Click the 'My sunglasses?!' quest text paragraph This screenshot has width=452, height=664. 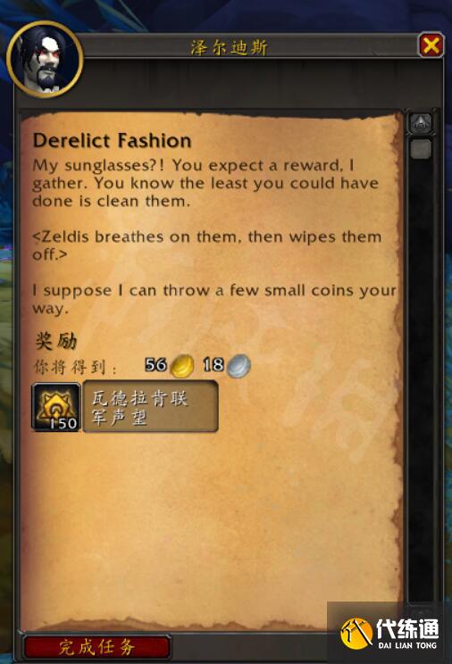click(x=205, y=183)
